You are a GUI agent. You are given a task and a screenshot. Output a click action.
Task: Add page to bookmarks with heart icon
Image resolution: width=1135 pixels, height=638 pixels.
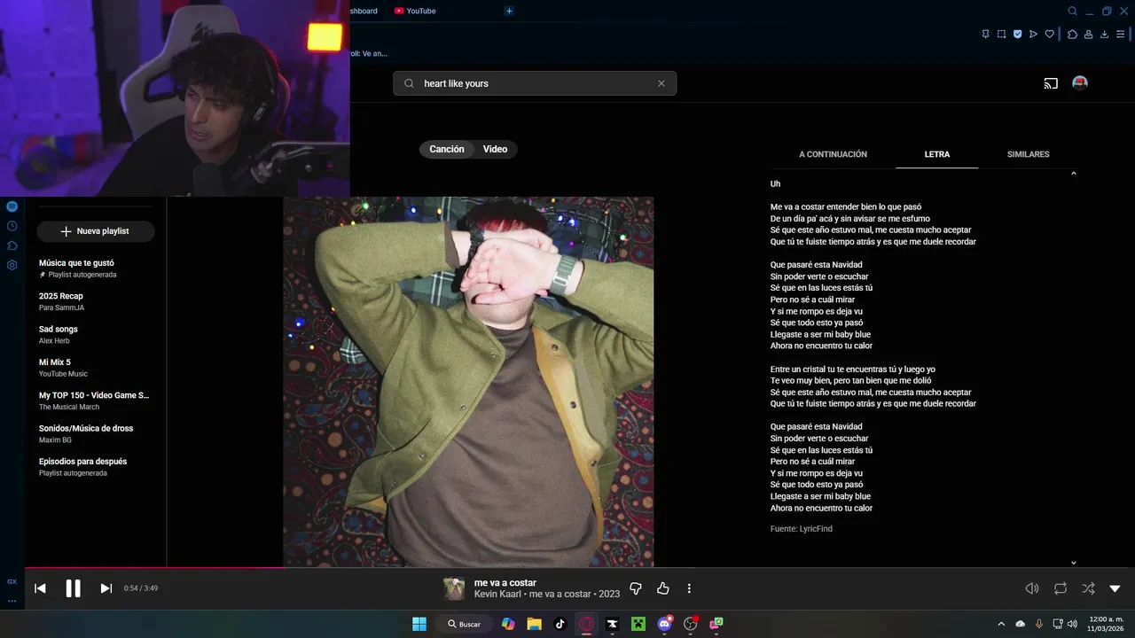pos(1050,35)
